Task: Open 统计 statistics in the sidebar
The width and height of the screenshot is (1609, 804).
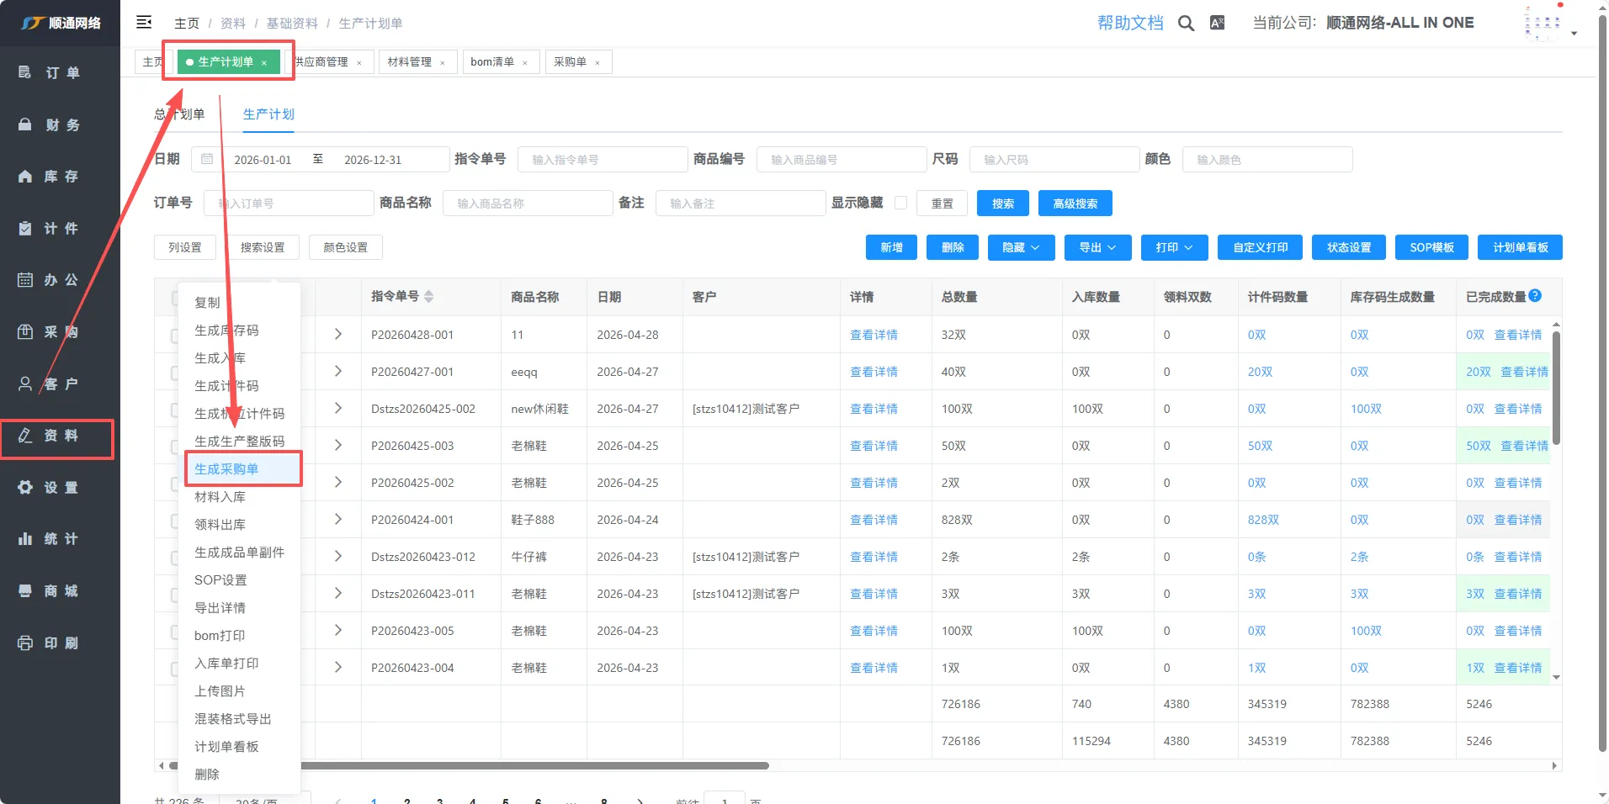Action: 60,539
